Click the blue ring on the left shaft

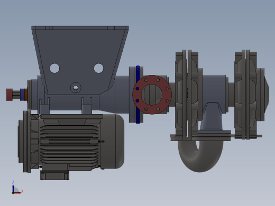pyautogui.click(x=22, y=95)
